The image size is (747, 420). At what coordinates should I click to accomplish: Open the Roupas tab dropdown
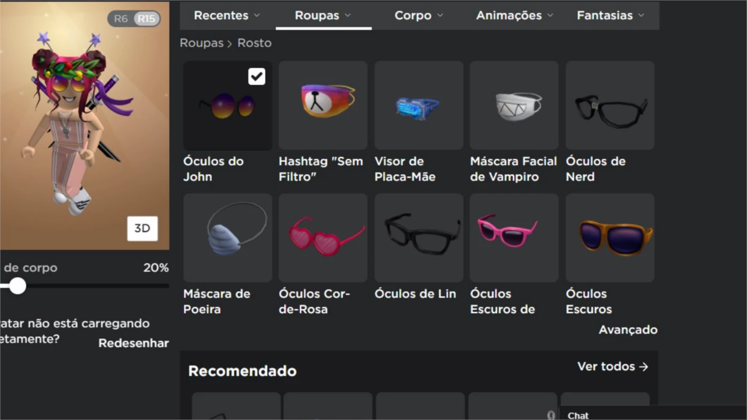point(323,15)
